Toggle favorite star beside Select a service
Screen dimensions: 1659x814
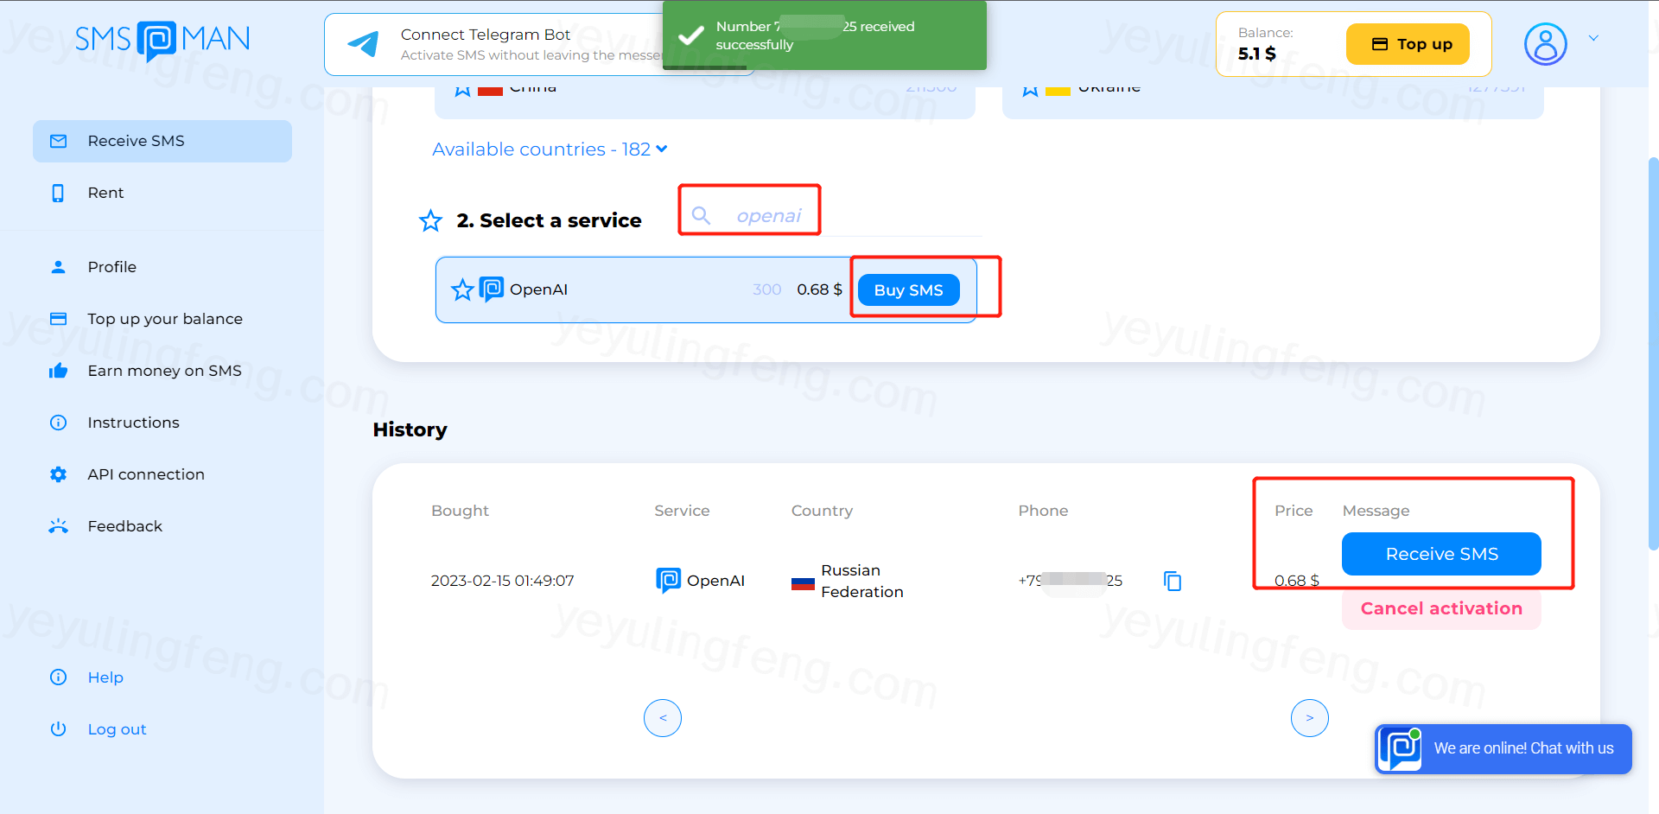click(430, 221)
